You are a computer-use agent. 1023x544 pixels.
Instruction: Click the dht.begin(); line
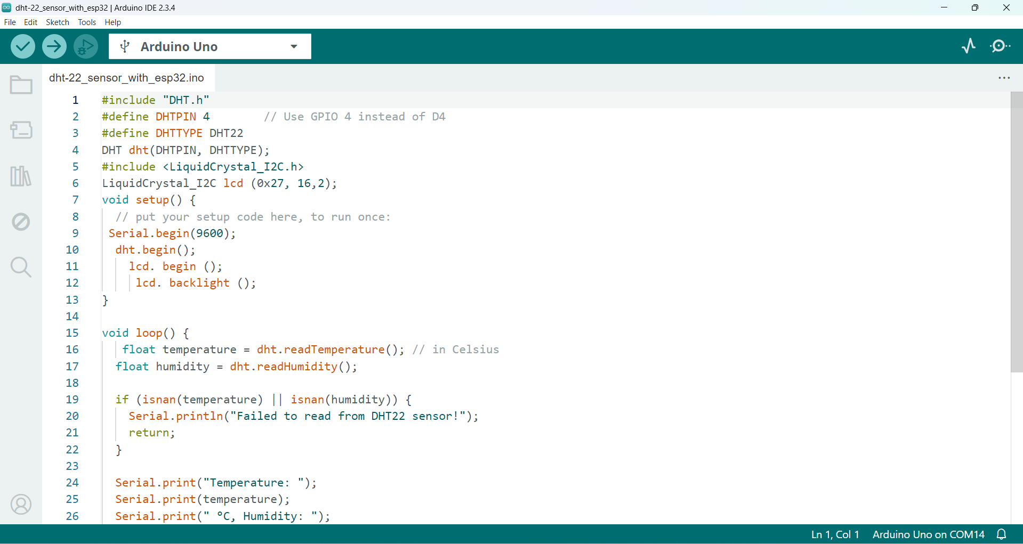click(155, 250)
